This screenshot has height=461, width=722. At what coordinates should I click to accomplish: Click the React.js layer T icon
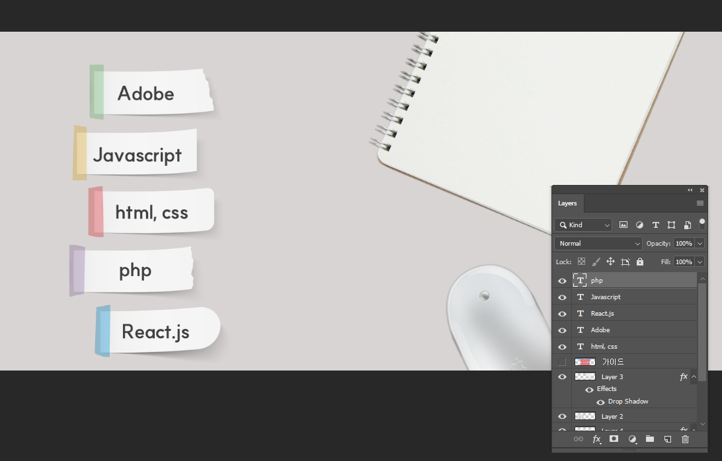[x=581, y=313]
